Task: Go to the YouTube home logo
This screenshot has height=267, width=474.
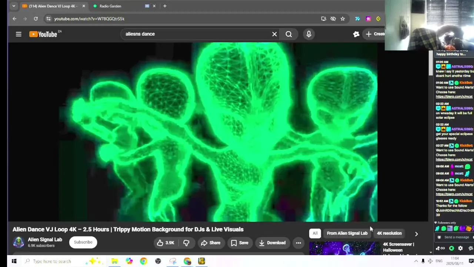Action: click(x=43, y=34)
